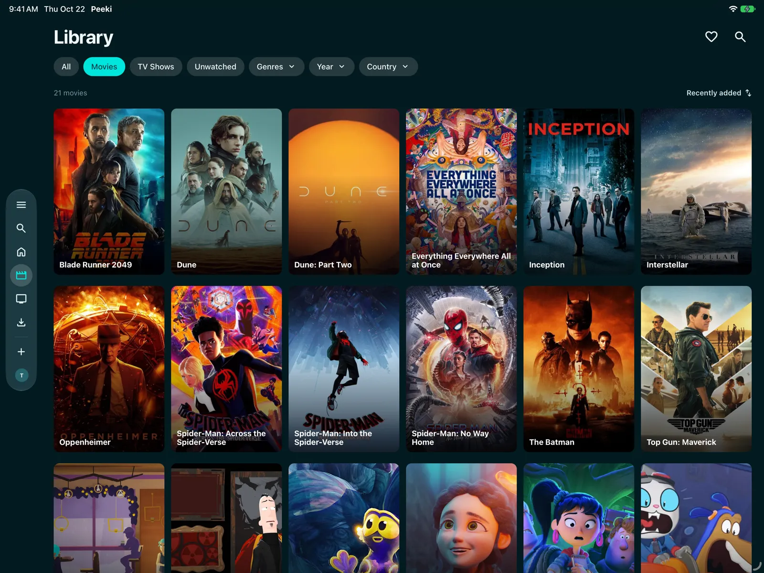Open TV shows sidebar screen icon
The width and height of the screenshot is (764, 573).
click(21, 299)
